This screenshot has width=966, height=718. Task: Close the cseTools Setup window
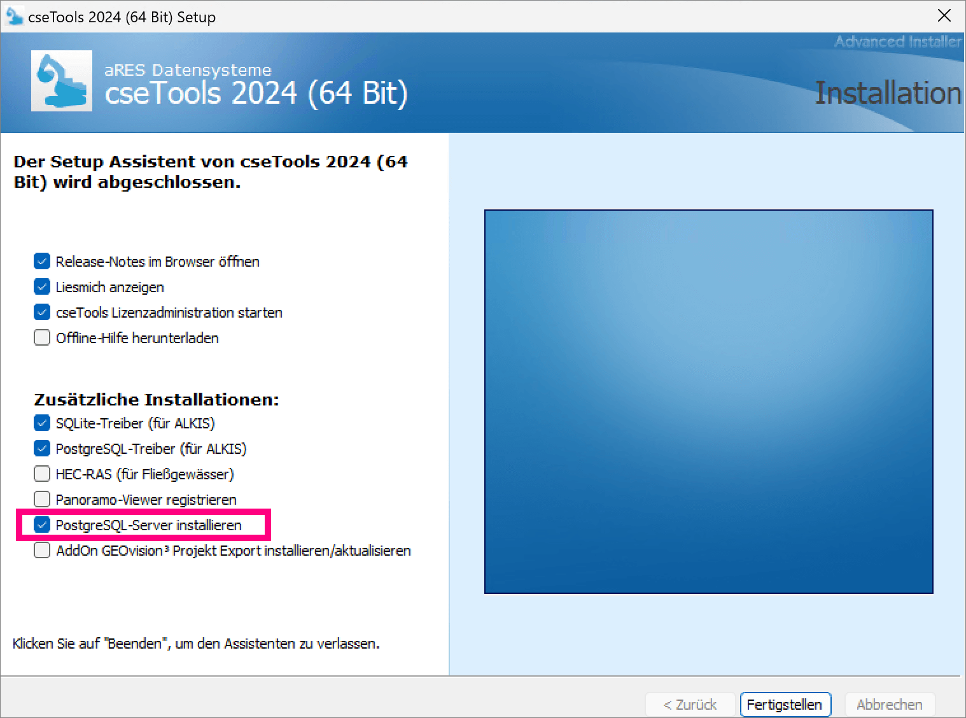944,16
